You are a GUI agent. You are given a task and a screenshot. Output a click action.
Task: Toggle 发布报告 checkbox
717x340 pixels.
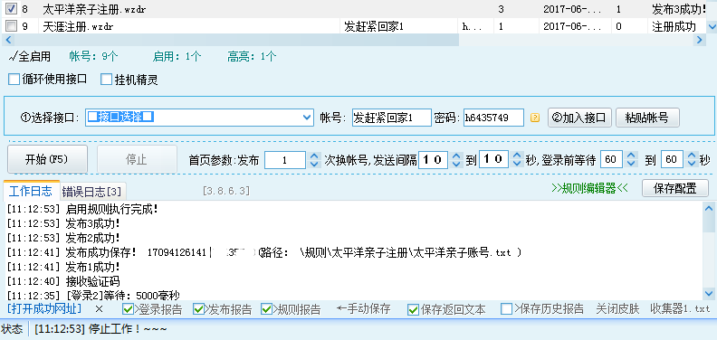point(198,309)
